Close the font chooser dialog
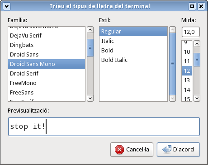 [201, 6]
